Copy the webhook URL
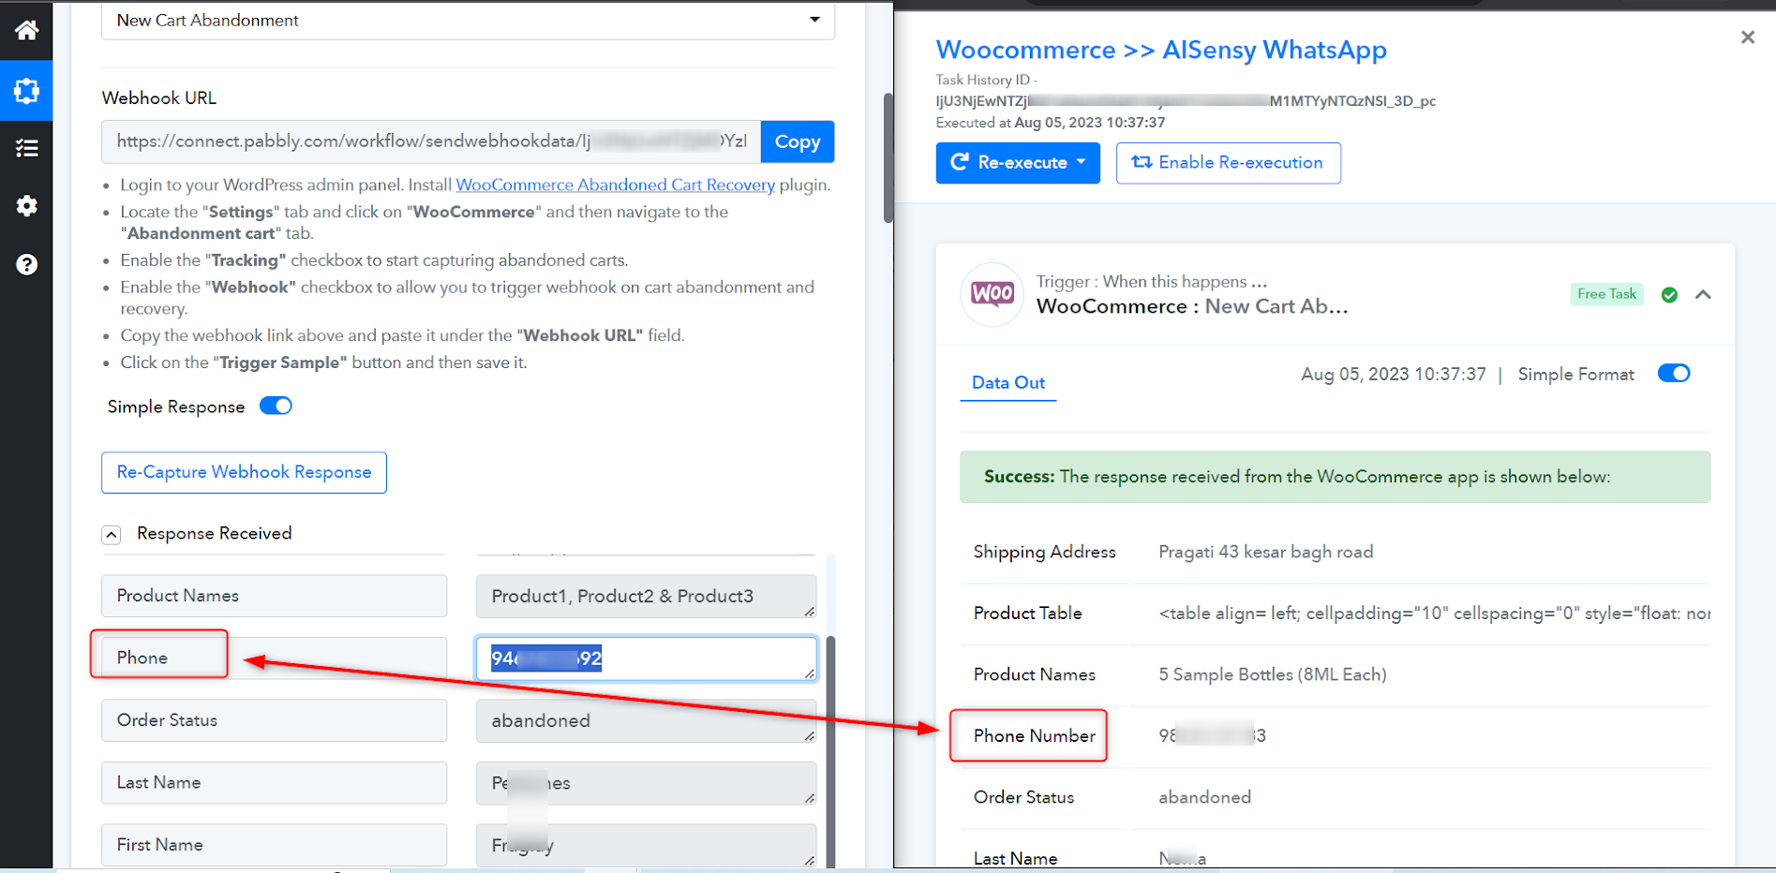1776x873 pixels. 798,141
